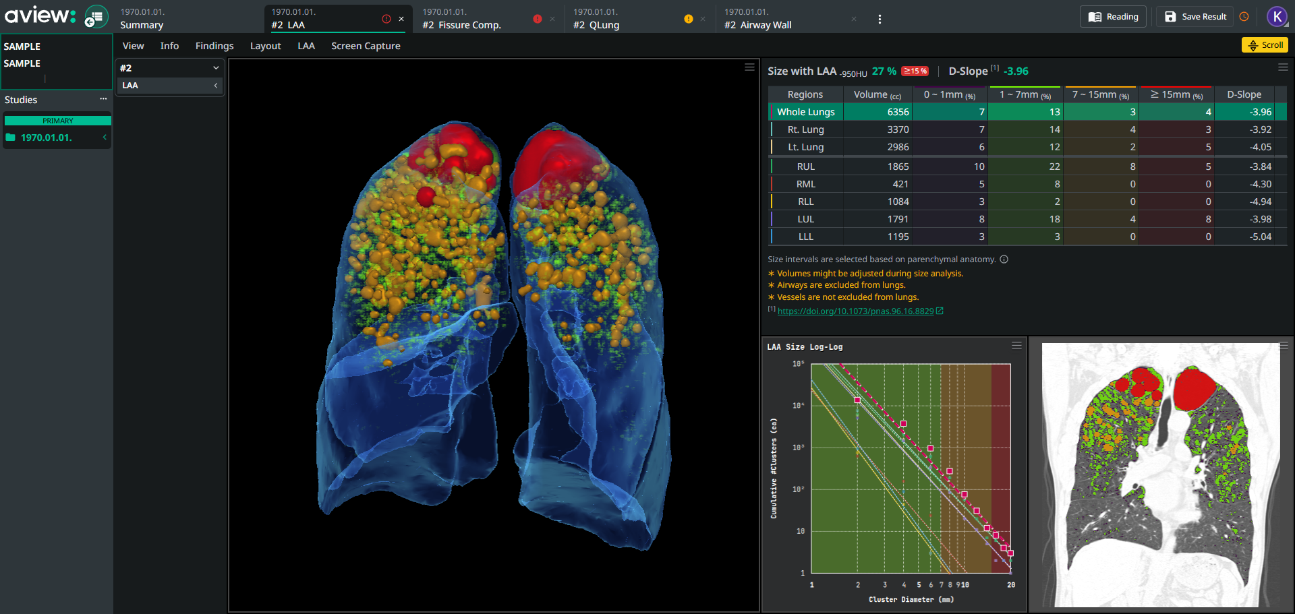Click info icon next to size intervals note
The height and width of the screenshot is (614, 1295).
(1004, 259)
